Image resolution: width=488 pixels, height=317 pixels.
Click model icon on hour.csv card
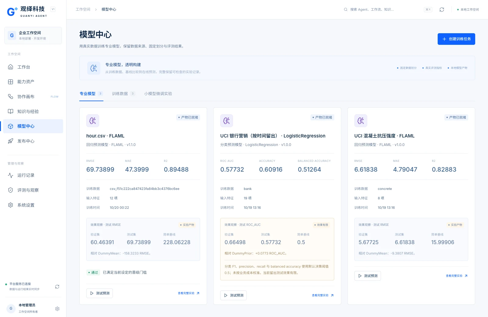tap(93, 121)
